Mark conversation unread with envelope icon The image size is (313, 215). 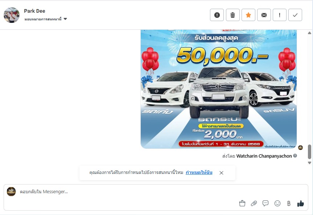pyautogui.click(x=264, y=15)
